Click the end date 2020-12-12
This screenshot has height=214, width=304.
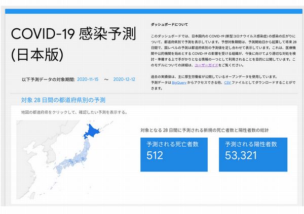[127, 79]
